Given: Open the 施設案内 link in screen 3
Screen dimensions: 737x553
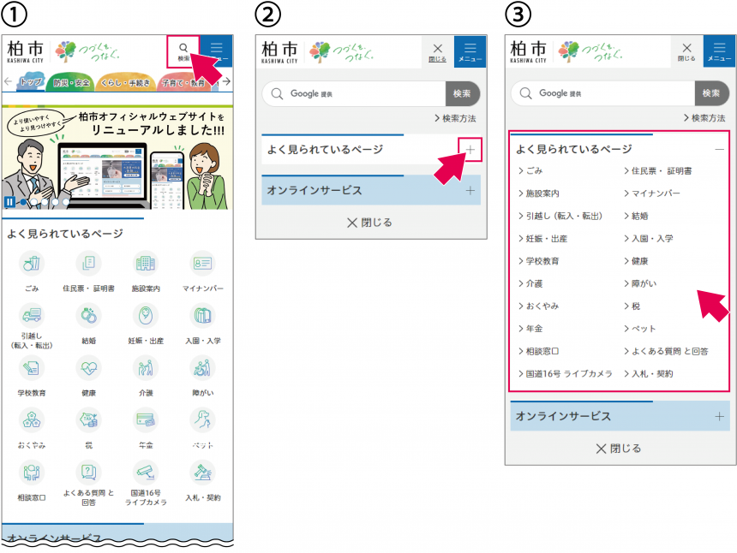Looking at the screenshot, I should pyautogui.click(x=539, y=193).
